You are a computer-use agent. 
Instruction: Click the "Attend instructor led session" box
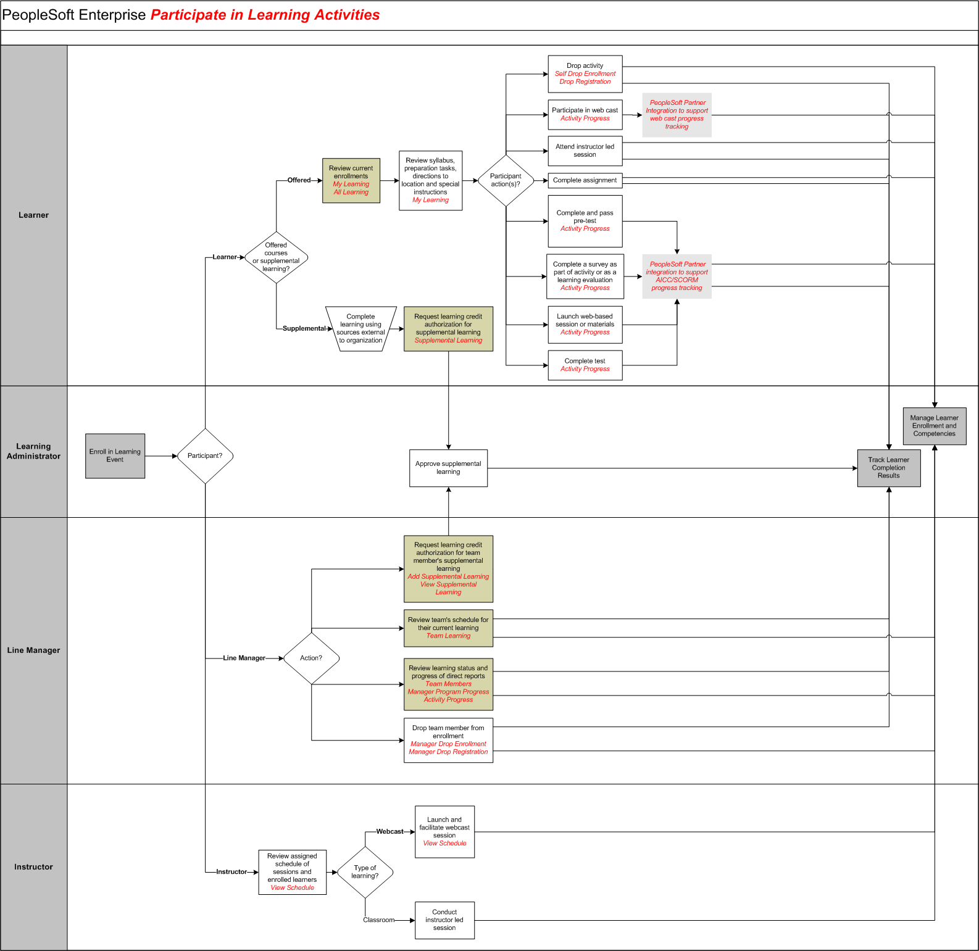tap(585, 151)
